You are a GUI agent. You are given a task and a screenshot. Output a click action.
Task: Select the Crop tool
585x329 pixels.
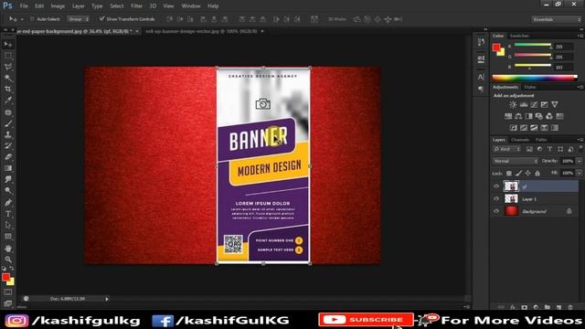(x=8, y=90)
